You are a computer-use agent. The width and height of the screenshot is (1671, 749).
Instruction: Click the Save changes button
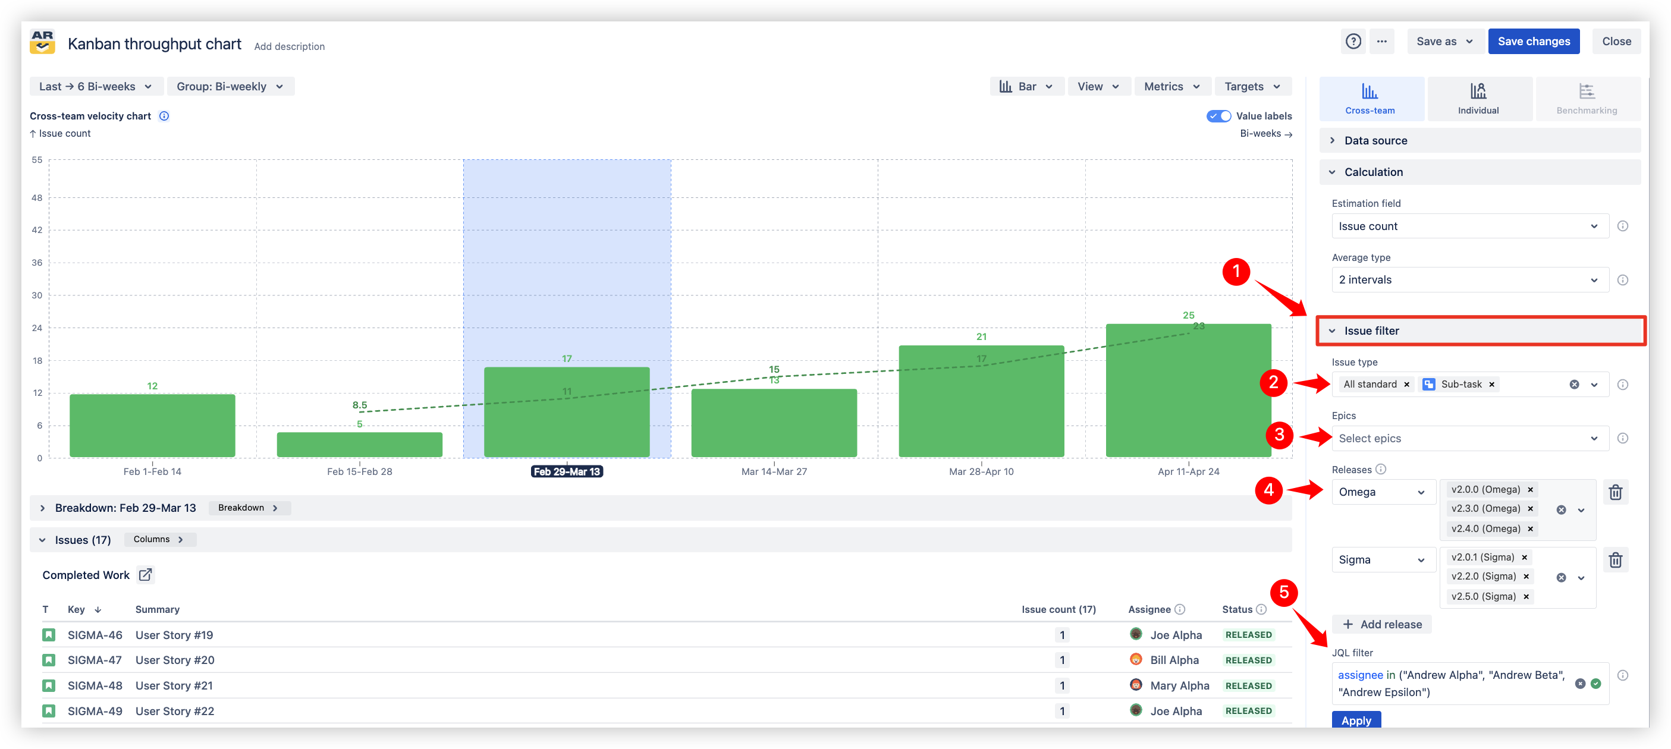1533,42
